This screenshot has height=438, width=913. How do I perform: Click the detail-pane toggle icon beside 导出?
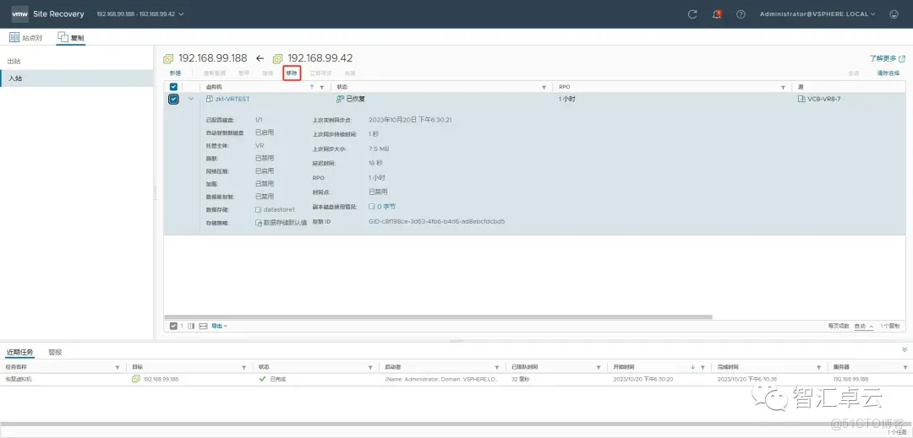tap(203, 327)
